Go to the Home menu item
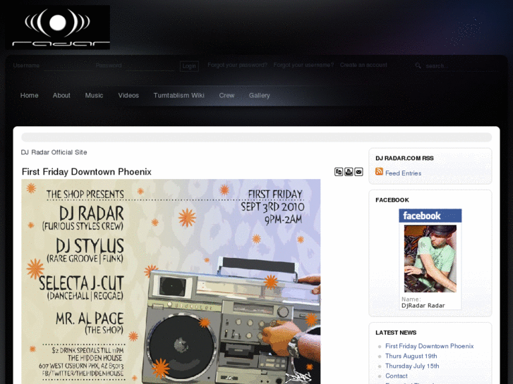Screen dimensions: 513x384 29,95
